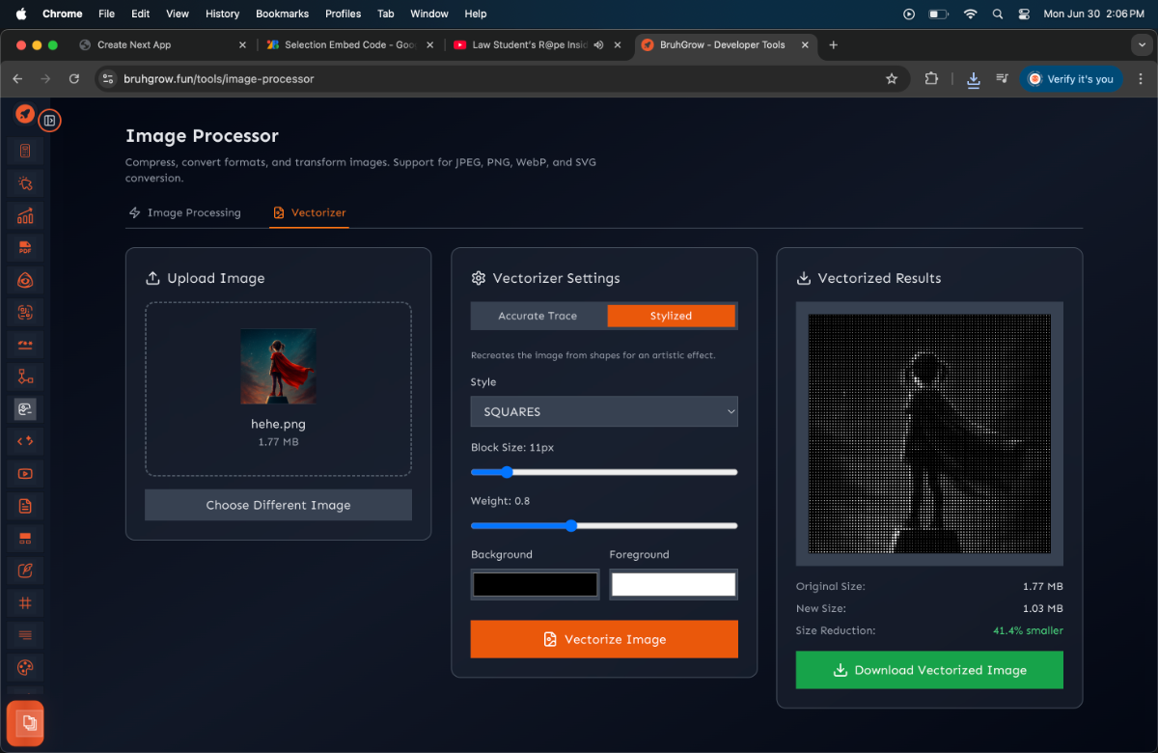The height and width of the screenshot is (753, 1158).
Task: Open the color palette tool icon
Action: [x=25, y=667]
